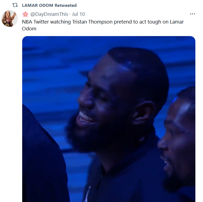Click the retweet arrows icon above the tweet
The image size is (203, 202).
tap(15, 5)
